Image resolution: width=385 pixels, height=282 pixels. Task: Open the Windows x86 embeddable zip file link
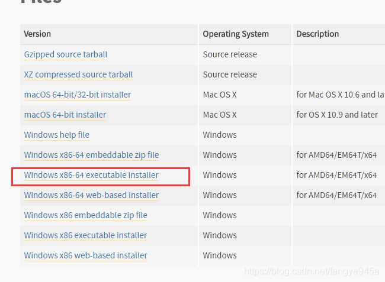[86, 215]
